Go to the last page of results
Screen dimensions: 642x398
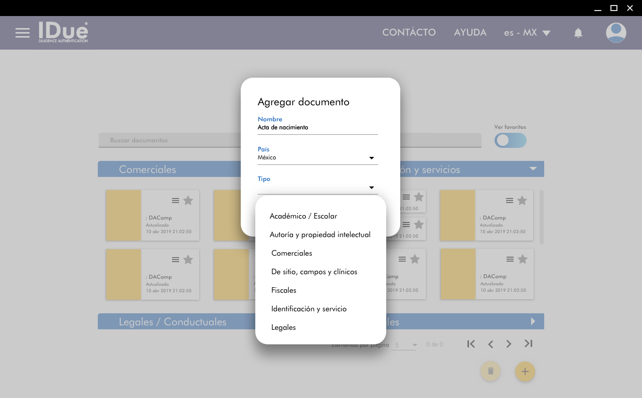click(528, 344)
